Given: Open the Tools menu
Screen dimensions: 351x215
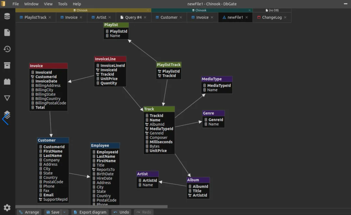Looking at the screenshot, I should point(62,4).
